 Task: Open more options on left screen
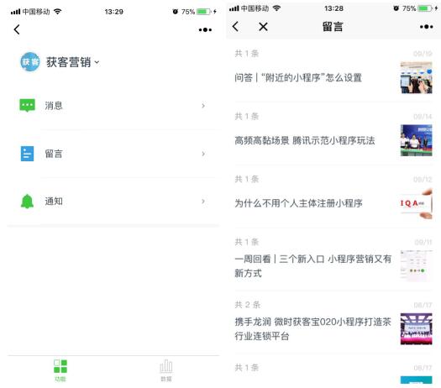(205, 29)
